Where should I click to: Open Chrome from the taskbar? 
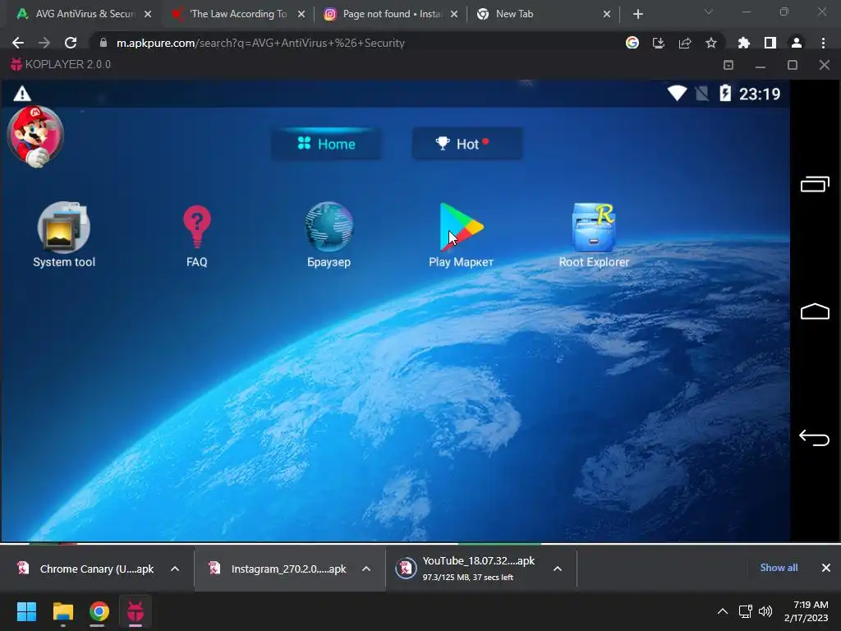coord(99,611)
